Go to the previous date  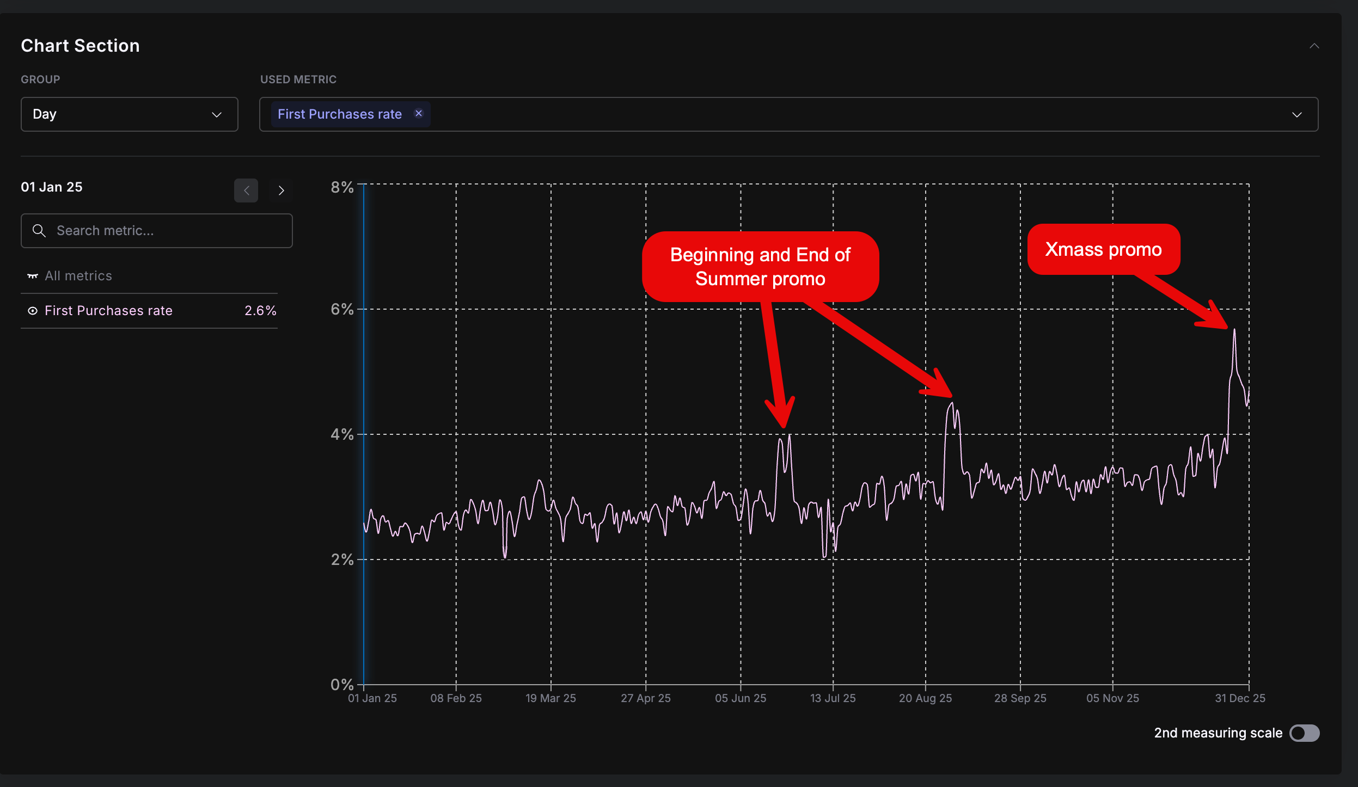click(246, 190)
